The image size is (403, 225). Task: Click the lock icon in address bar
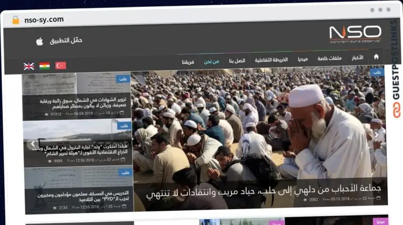15,20
